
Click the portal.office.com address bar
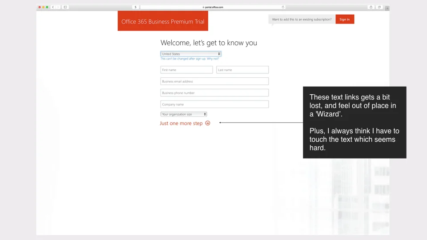pos(213,7)
